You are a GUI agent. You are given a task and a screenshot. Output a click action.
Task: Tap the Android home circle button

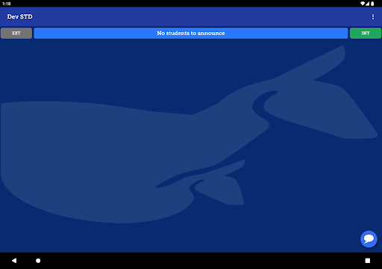(38, 261)
